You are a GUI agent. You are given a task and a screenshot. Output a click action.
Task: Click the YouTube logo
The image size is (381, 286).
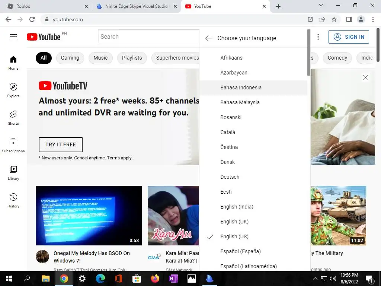click(x=44, y=37)
